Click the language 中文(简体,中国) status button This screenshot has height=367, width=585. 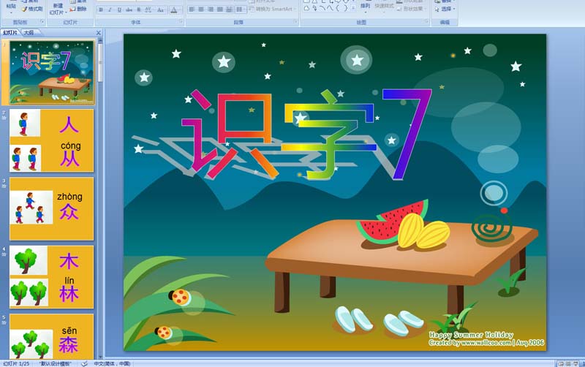(x=112, y=363)
